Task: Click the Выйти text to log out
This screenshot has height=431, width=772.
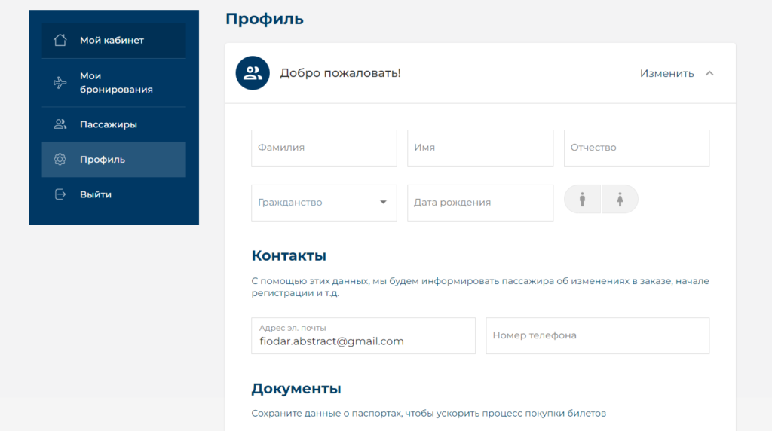Action: [x=96, y=194]
